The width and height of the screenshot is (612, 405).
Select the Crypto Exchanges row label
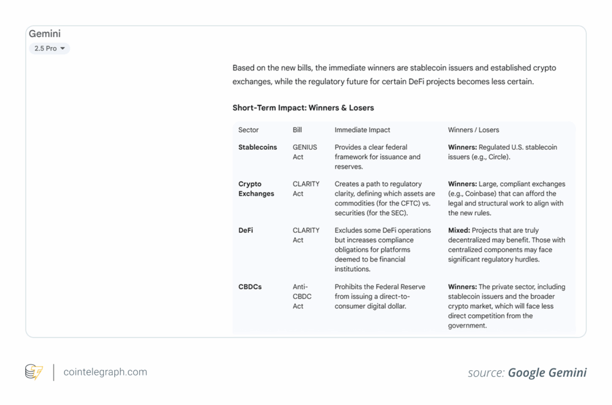(256, 189)
